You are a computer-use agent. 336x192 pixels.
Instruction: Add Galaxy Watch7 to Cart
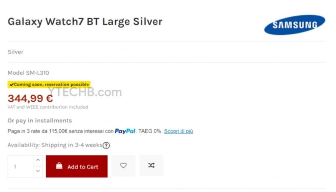pos(77,166)
